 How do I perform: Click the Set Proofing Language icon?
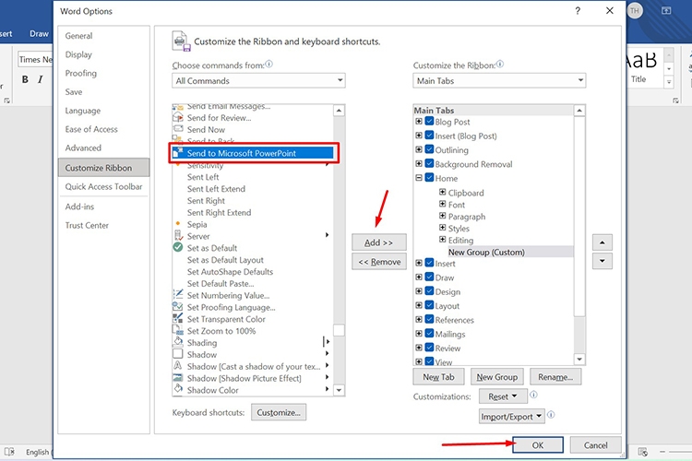click(x=178, y=307)
